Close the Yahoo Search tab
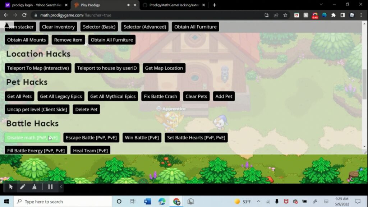The width and height of the screenshot is (368, 207). click(66, 5)
